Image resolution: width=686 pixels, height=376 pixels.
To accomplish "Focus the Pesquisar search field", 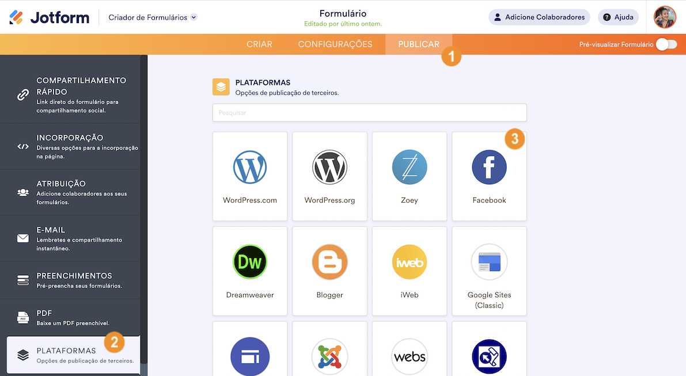I will click(x=370, y=112).
